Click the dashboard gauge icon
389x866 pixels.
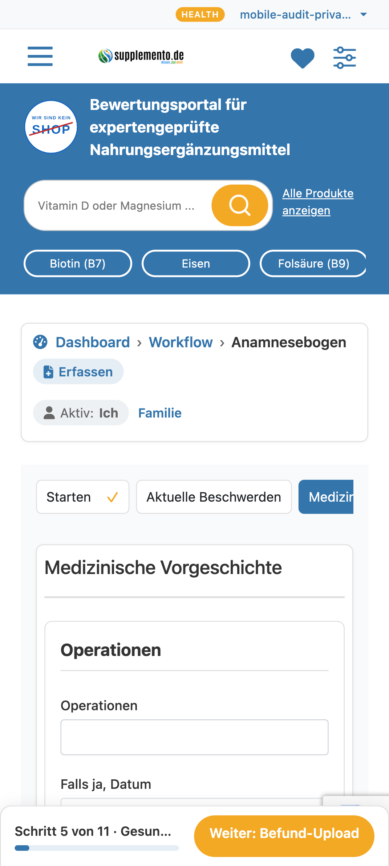pos(40,342)
